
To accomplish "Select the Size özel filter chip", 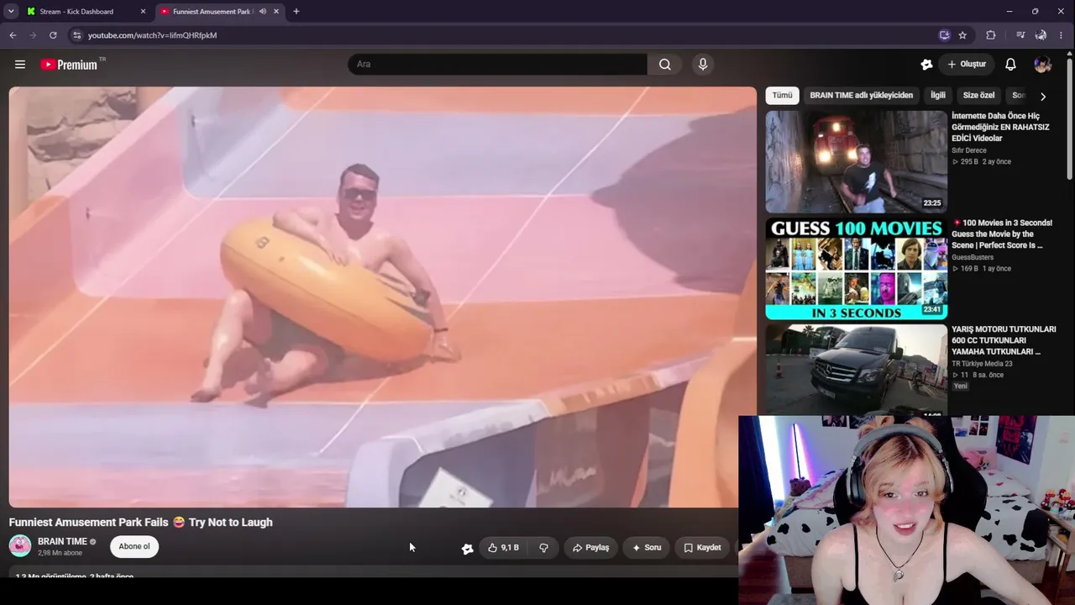I will (x=978, y=96).
